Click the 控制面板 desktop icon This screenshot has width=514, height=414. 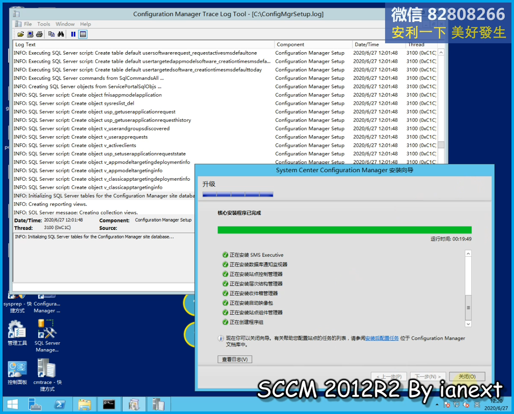coord(17,373)
